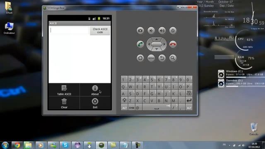265x149 pixels.
Task: Click the M key on emulator keyboard
Action: [174, 101]
